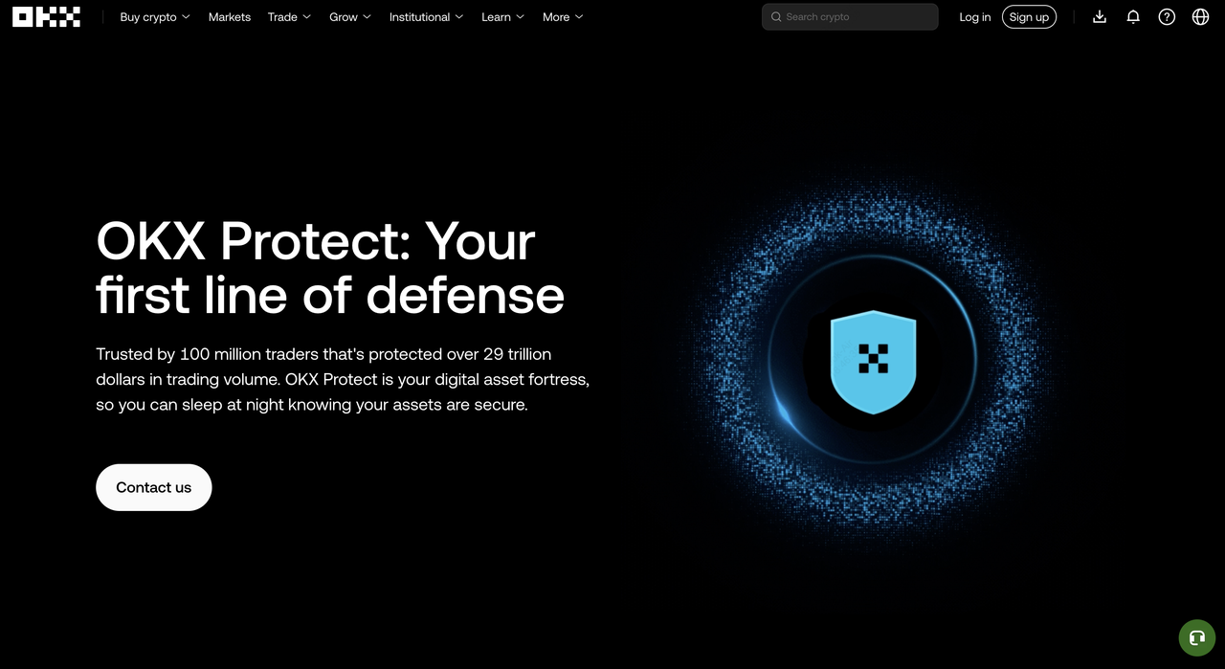Viewport: 1225px width, 669px height.
Task: Open the Learn dropdown menu
Action: (x=502, y=17)
